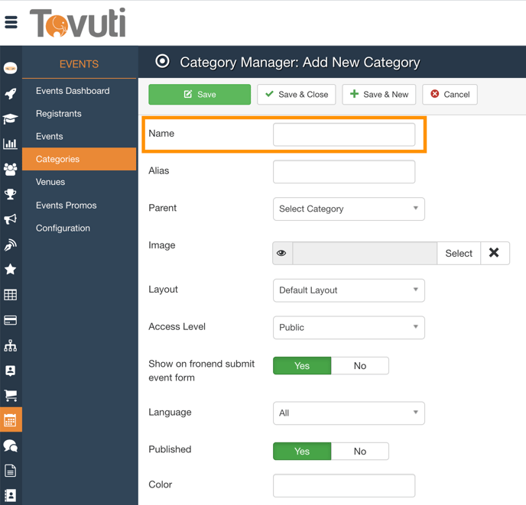The width and height of the screenshot is (526, 505).
Task: Open the shopping cart icon in sidebar
Action: (x=11, y=396)
